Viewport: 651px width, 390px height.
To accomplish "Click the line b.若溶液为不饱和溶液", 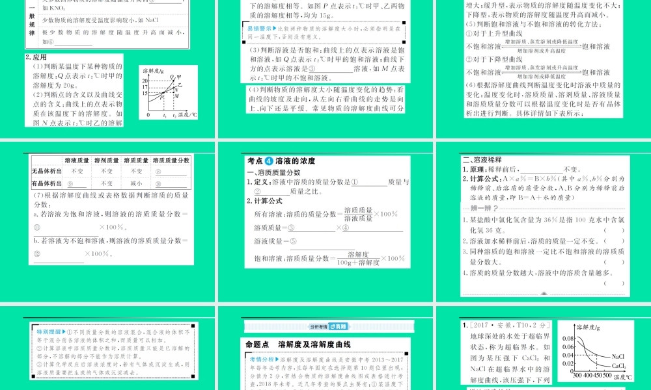I will [x=111, y=240].
